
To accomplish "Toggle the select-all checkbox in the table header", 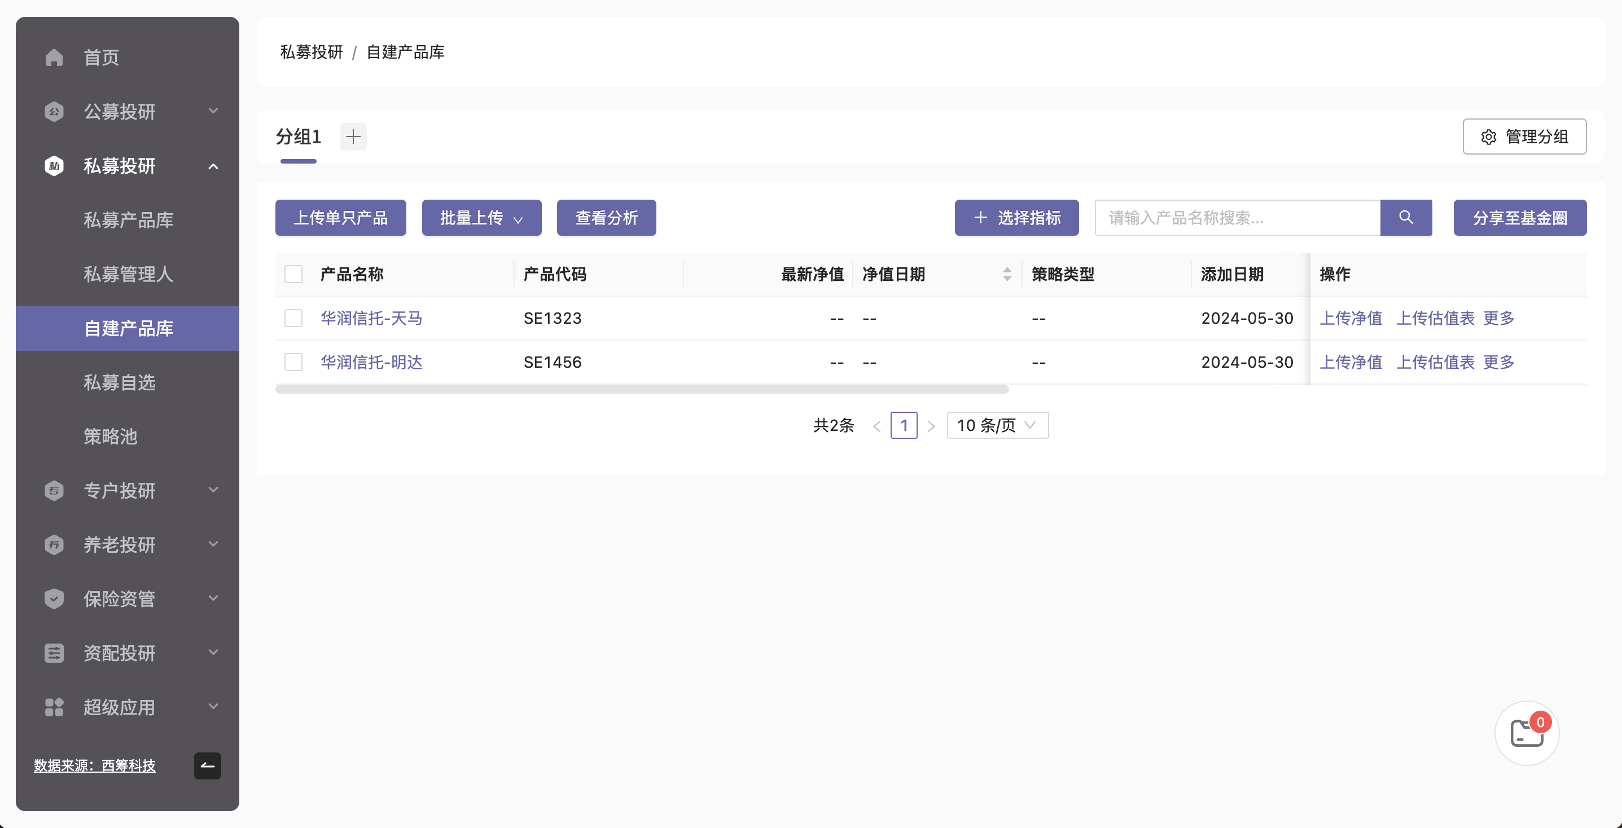I will 293,274.
